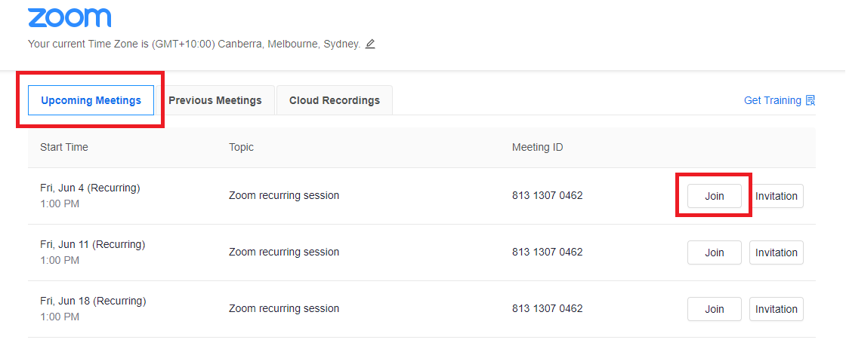The height and width of the screenshot is (355, 846).
Task: Switch to the Previous Meetings tab
Action: click(215, 100)
